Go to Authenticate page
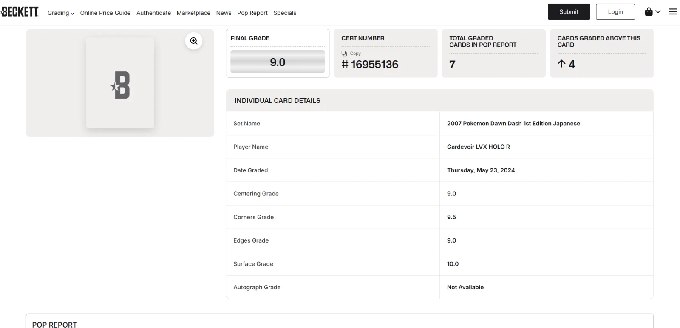Viewport: 680px width, 328px height. click(153, 13)
